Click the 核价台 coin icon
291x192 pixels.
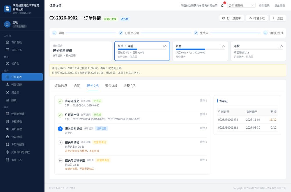pos(8,63)
